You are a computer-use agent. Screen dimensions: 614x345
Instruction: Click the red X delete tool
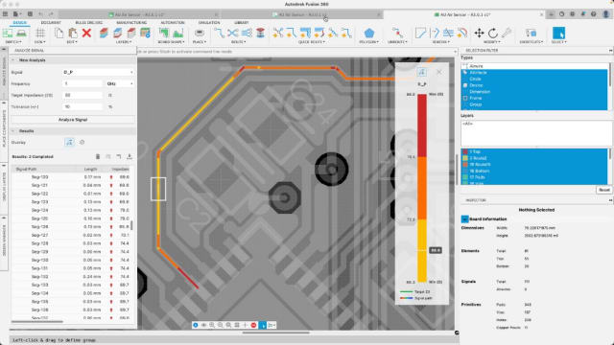[87, 34]
